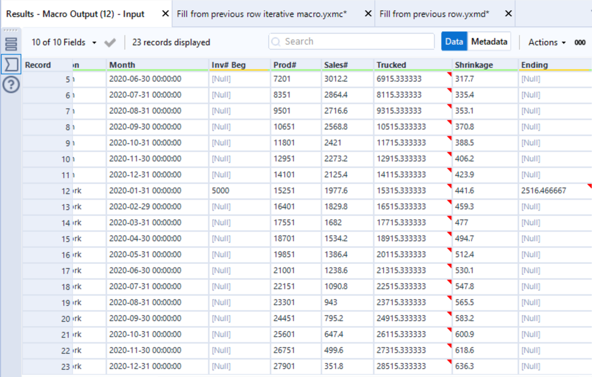Select Trucked cell 28515.333333
The height and width of the screenshot is (377, 592).
coord(412,366)
